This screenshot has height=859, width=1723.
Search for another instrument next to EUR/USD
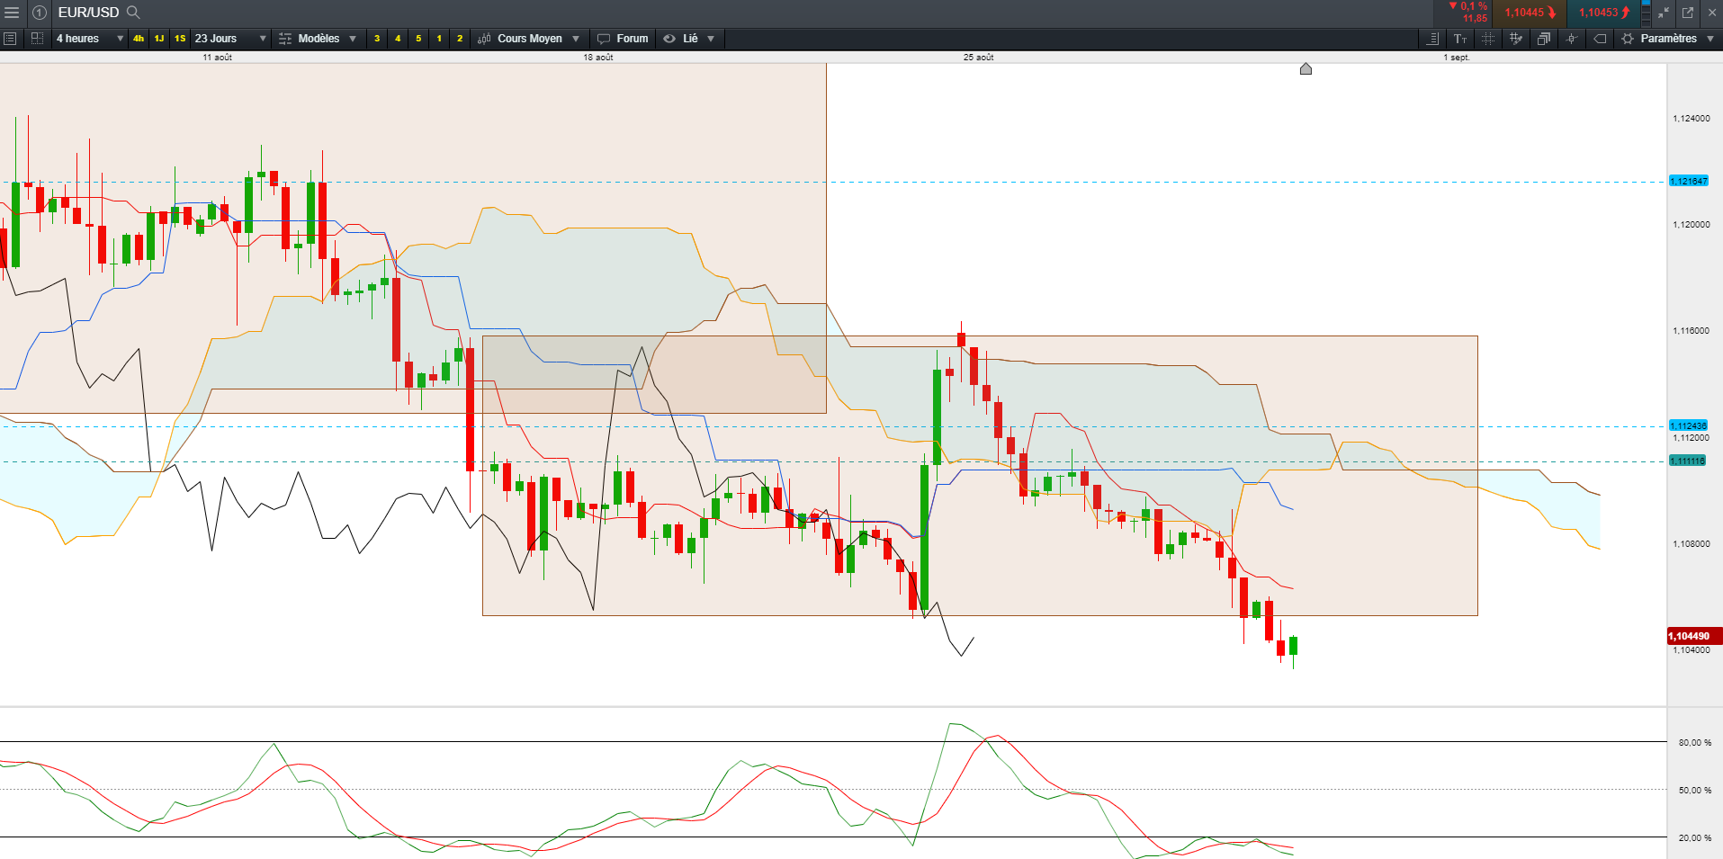pyautogui.click(x=133, y=13)
